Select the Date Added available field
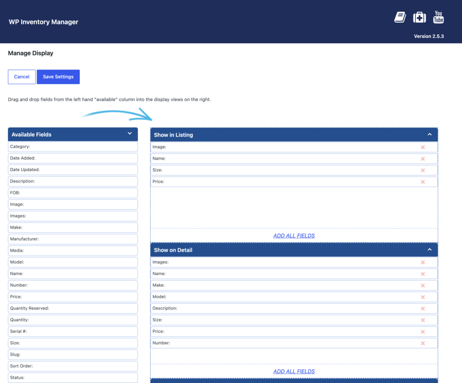Viewport: 462px width, 383px height. click(x=73, y=158)
